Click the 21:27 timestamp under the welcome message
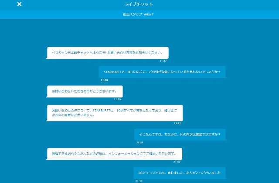 (x=163, y=61)
